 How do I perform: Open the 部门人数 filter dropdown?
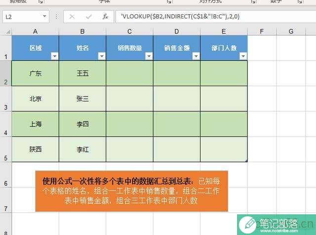coord(243,56)
